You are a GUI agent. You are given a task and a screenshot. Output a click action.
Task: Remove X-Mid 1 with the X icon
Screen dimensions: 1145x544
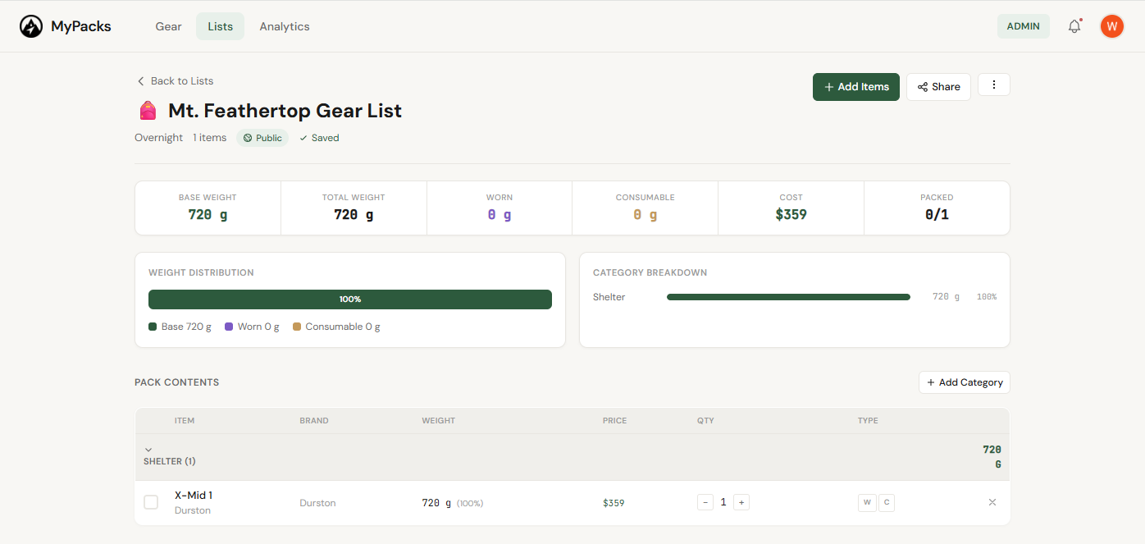pyautogui.click(x=992, y=502)
